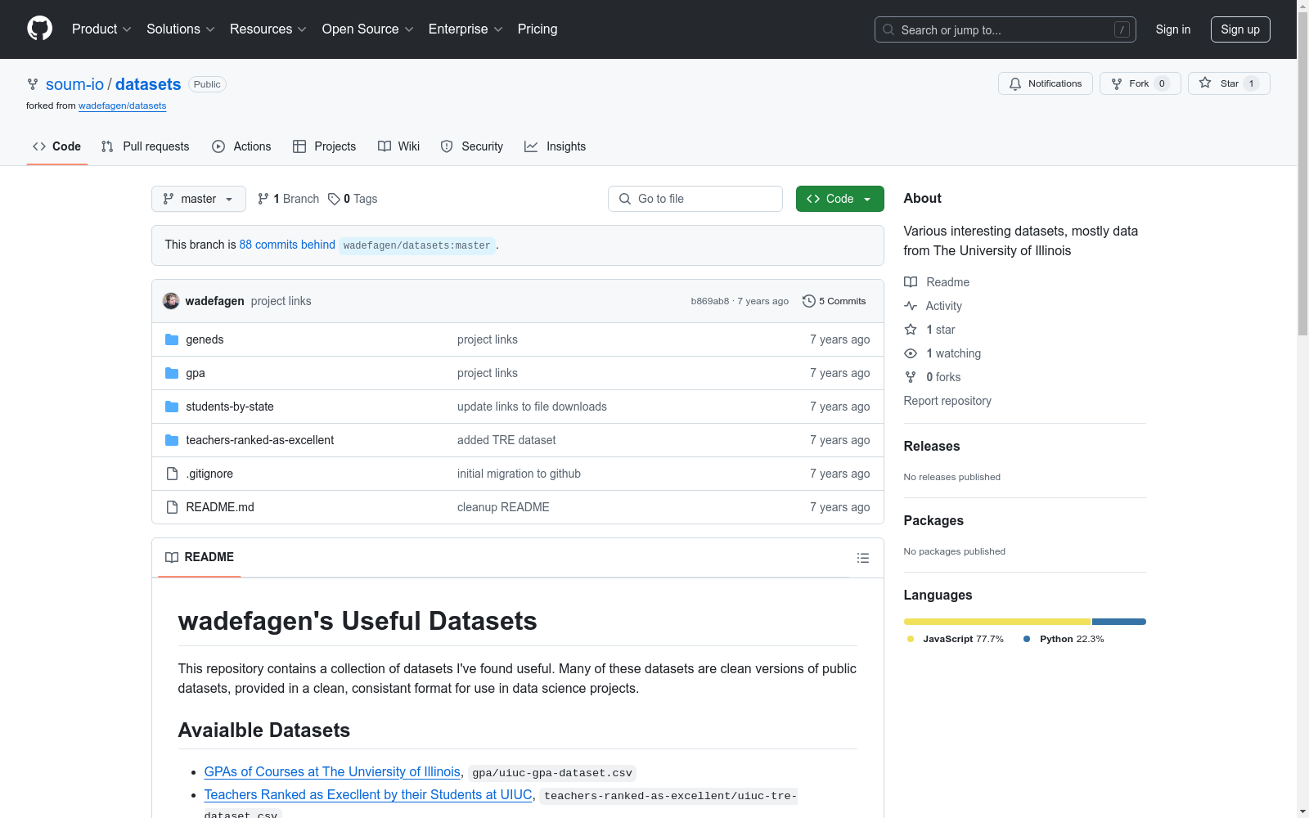
Task: Click the fork icon beside 0 forks
Action: click(911, 377)
